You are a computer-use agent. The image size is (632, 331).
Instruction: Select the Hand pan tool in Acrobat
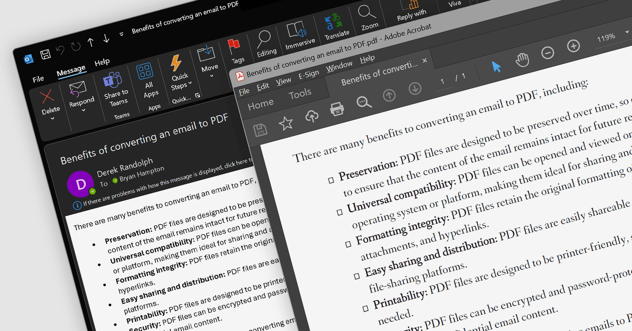coord(522,59)
